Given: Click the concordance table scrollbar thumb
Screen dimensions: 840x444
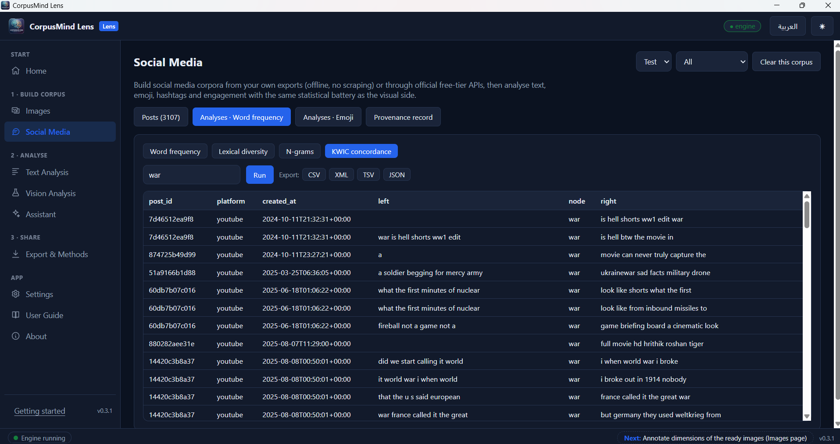Looking at the screenshot, I should (x=807, y=214).
